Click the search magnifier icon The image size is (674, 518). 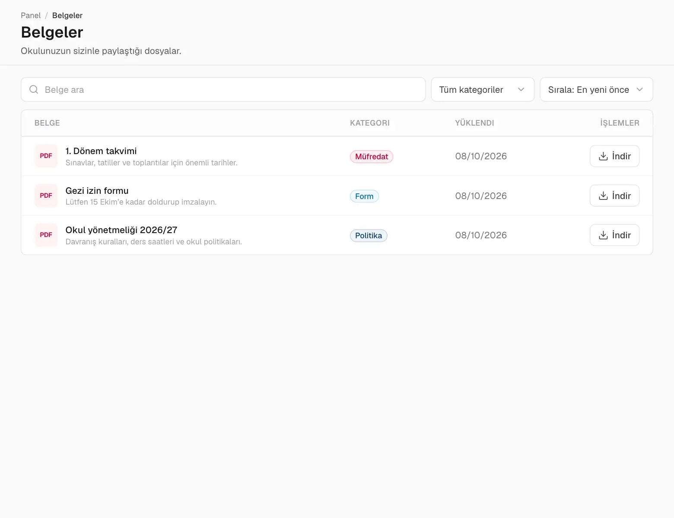[34, 89]
